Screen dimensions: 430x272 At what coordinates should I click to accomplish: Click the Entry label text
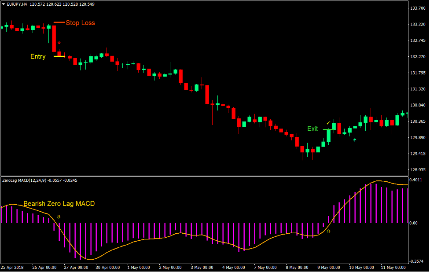point(37,56)
